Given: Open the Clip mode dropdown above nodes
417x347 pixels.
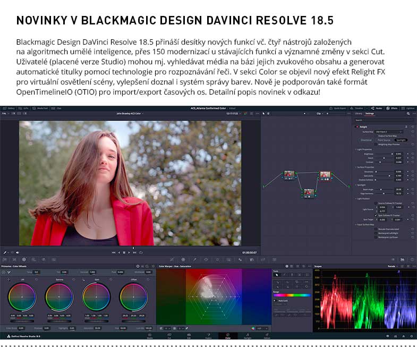Looking at the screenshot, I should point(320,113).
